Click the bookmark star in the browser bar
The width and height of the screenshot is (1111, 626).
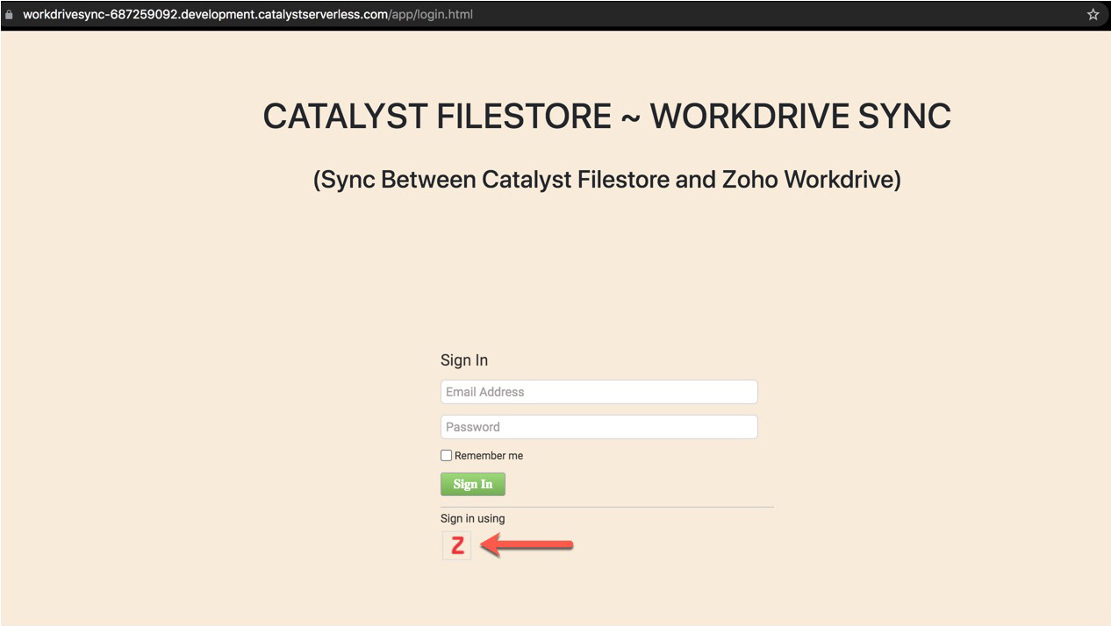coord(1093,14)
